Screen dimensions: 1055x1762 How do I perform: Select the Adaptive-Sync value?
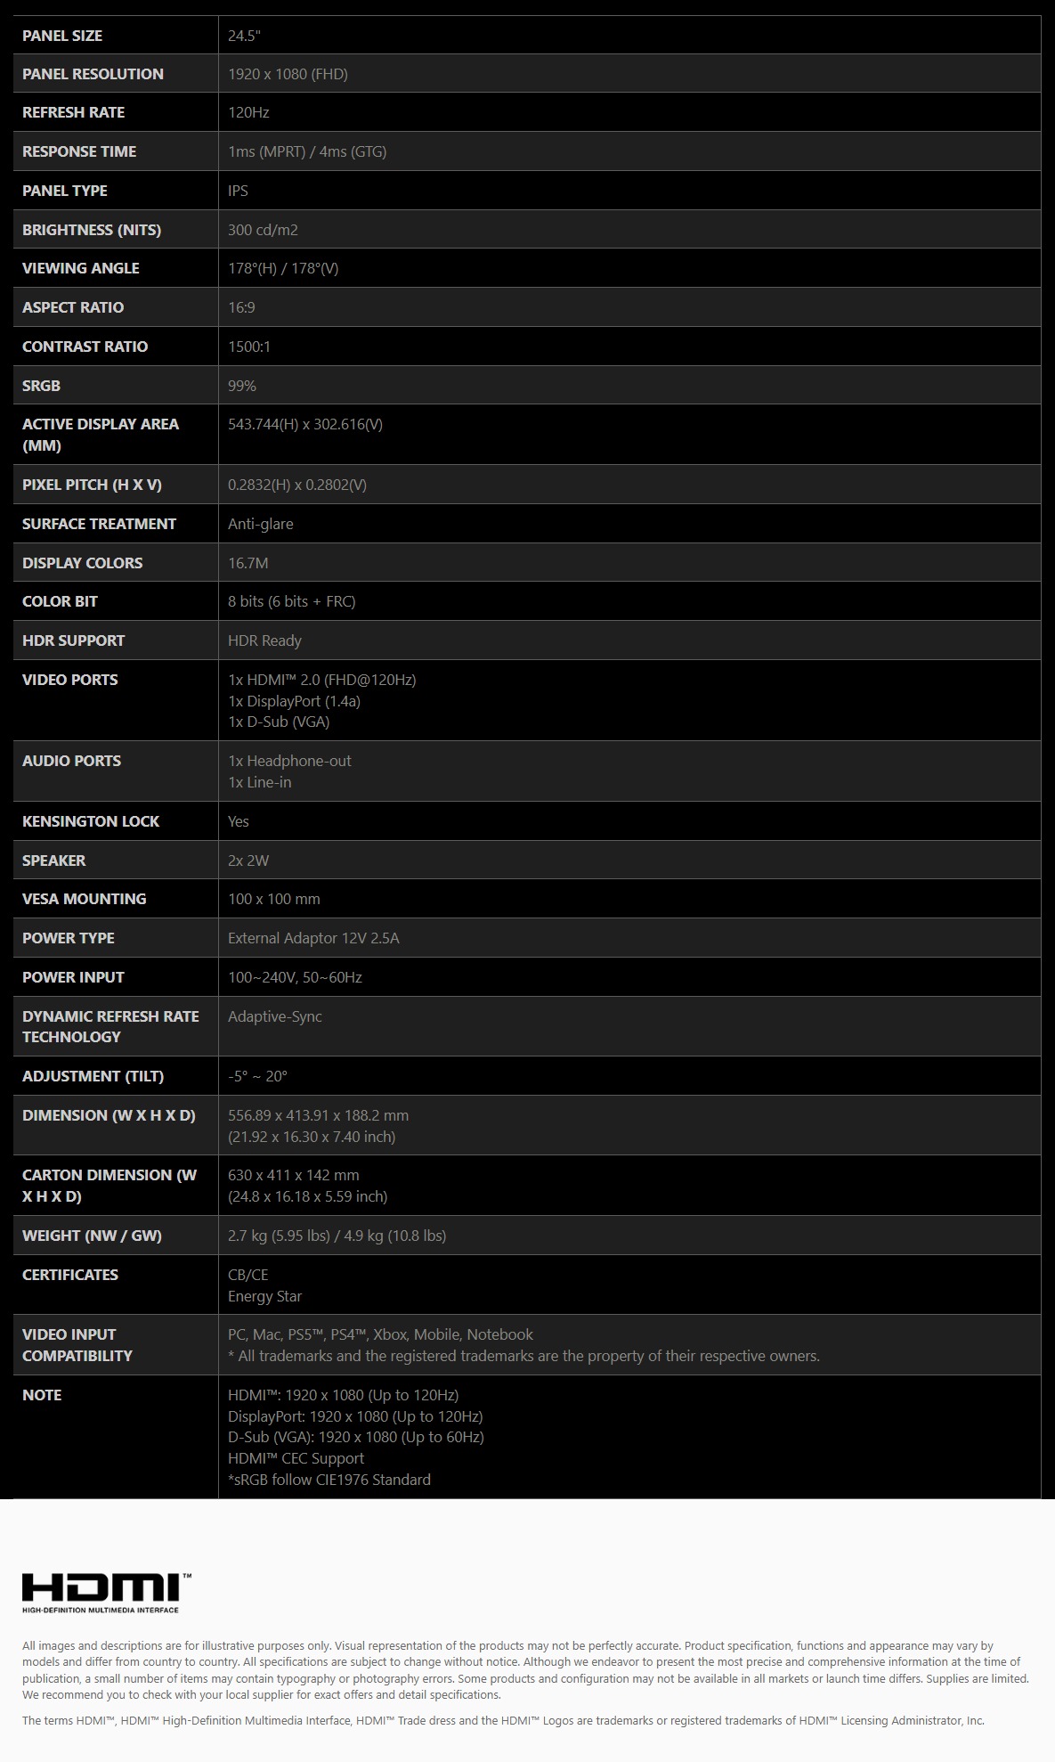275,1016
